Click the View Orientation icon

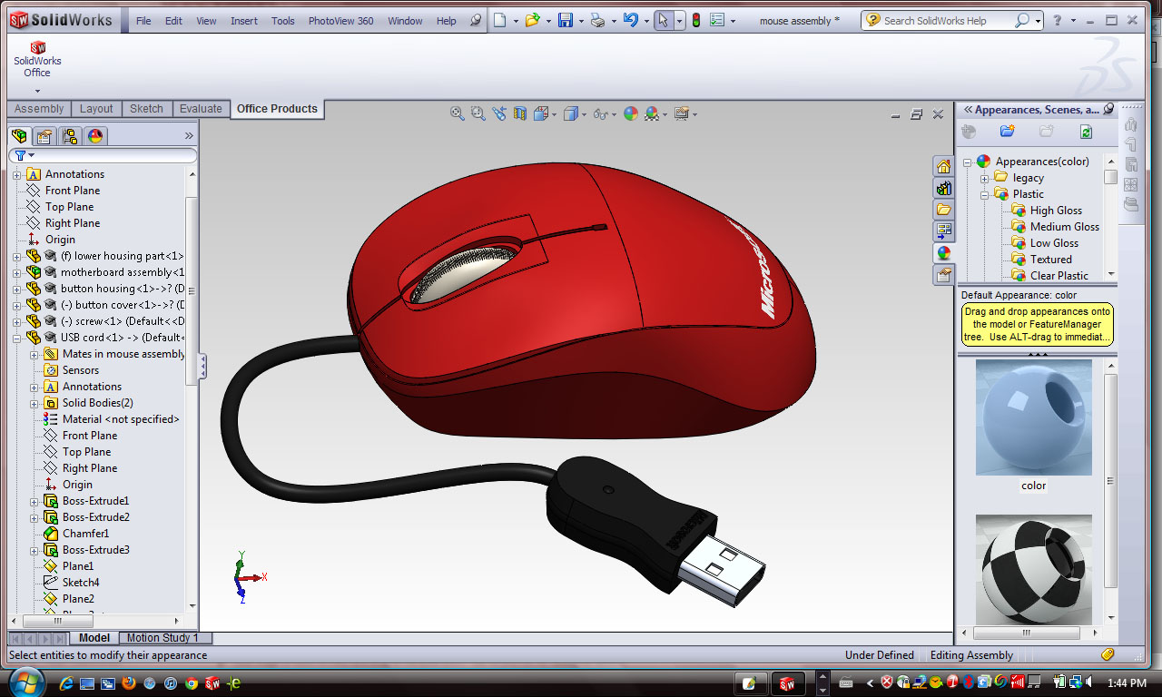[542, 113]
